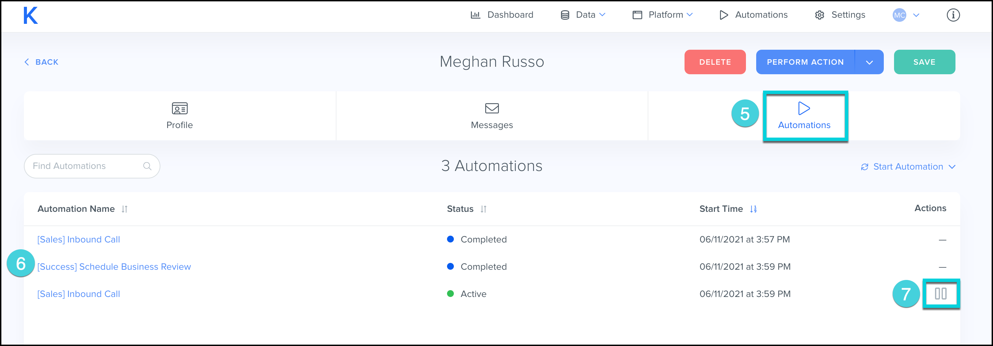Image resolution: width=993 pixels, height=346 pixels.
Task: Sort by Start Time column arrows
Action: (753, 209)
